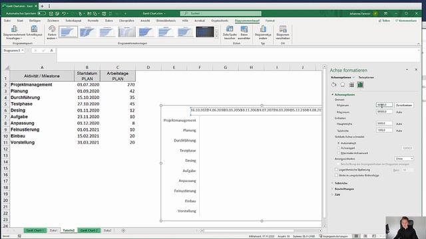This screenshot has width=426, height=239.
Task: Click Diagrammelement hinzufügen icon
Action: pyautogui.click(x=14, y=29)
